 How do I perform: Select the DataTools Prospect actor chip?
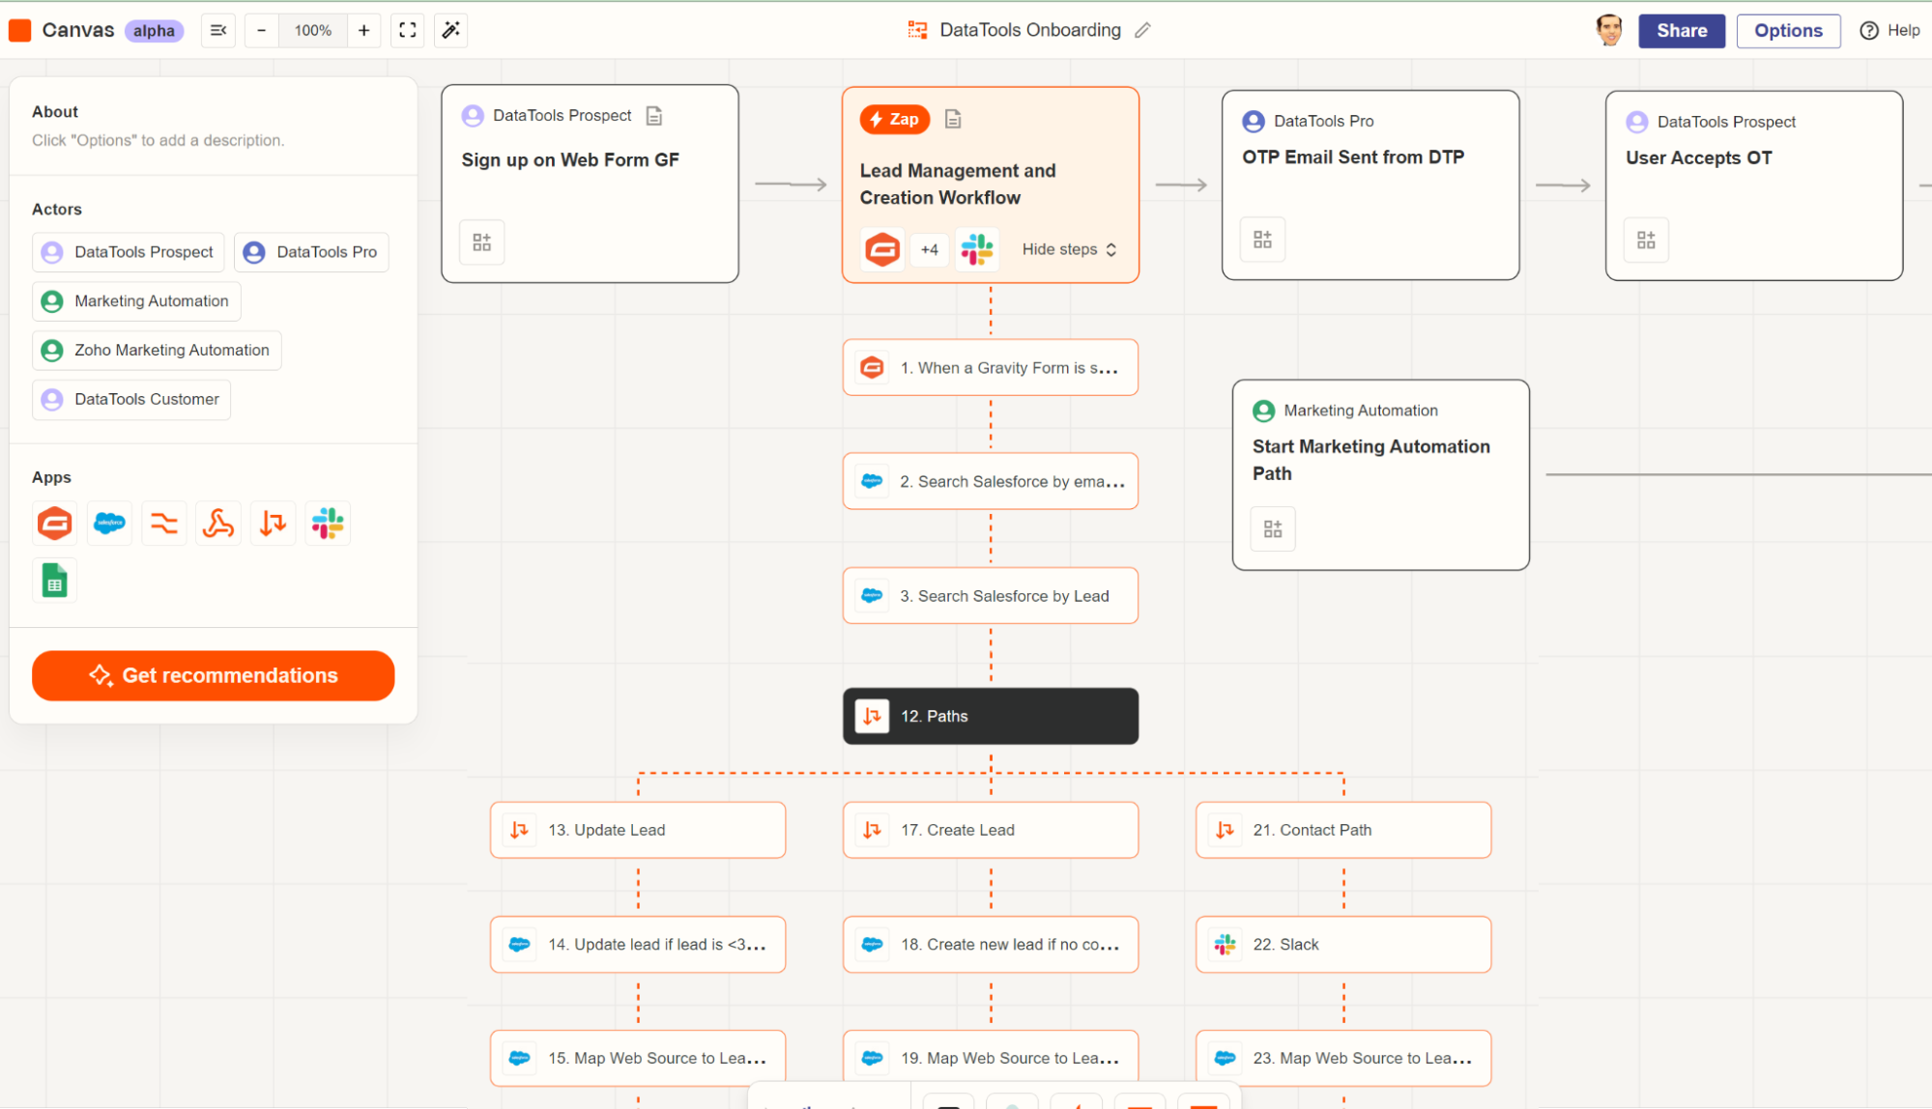point(129,252)
